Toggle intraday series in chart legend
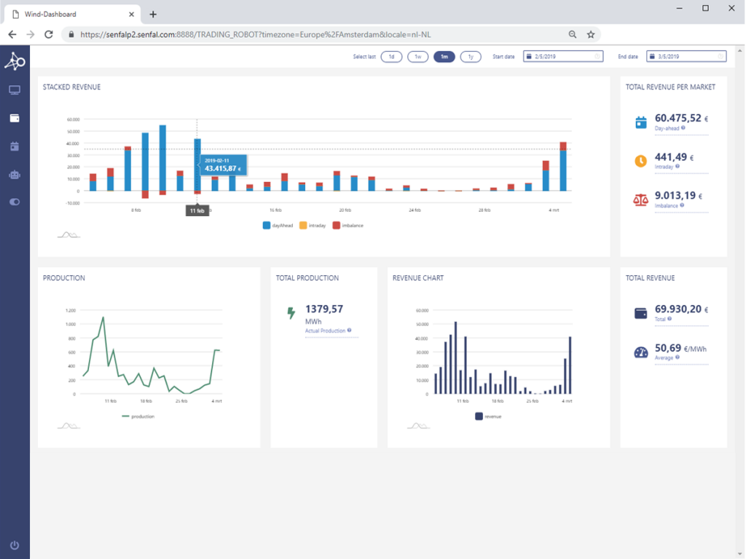This screenshot has width=746, height=559. point(313,226)
